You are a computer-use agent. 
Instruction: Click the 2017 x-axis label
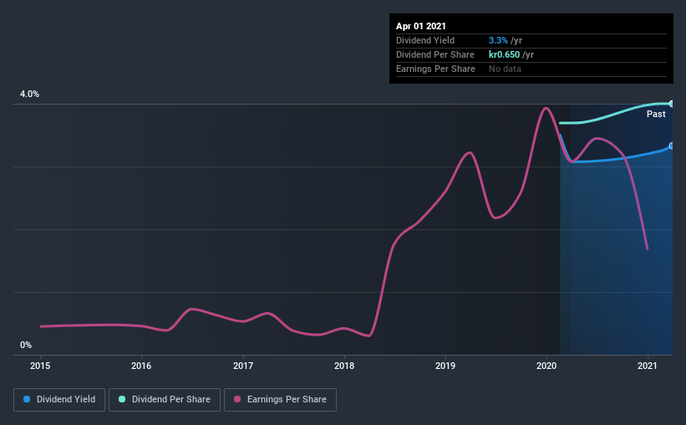pyautogui.click(x=243, y=366)
